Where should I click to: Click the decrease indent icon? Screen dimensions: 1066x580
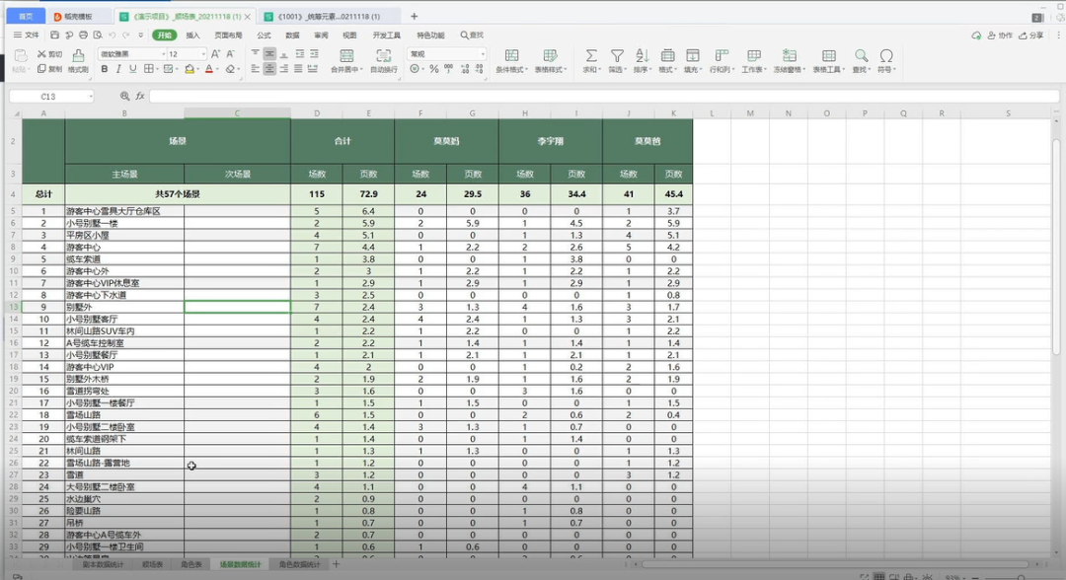coord(300,53)
